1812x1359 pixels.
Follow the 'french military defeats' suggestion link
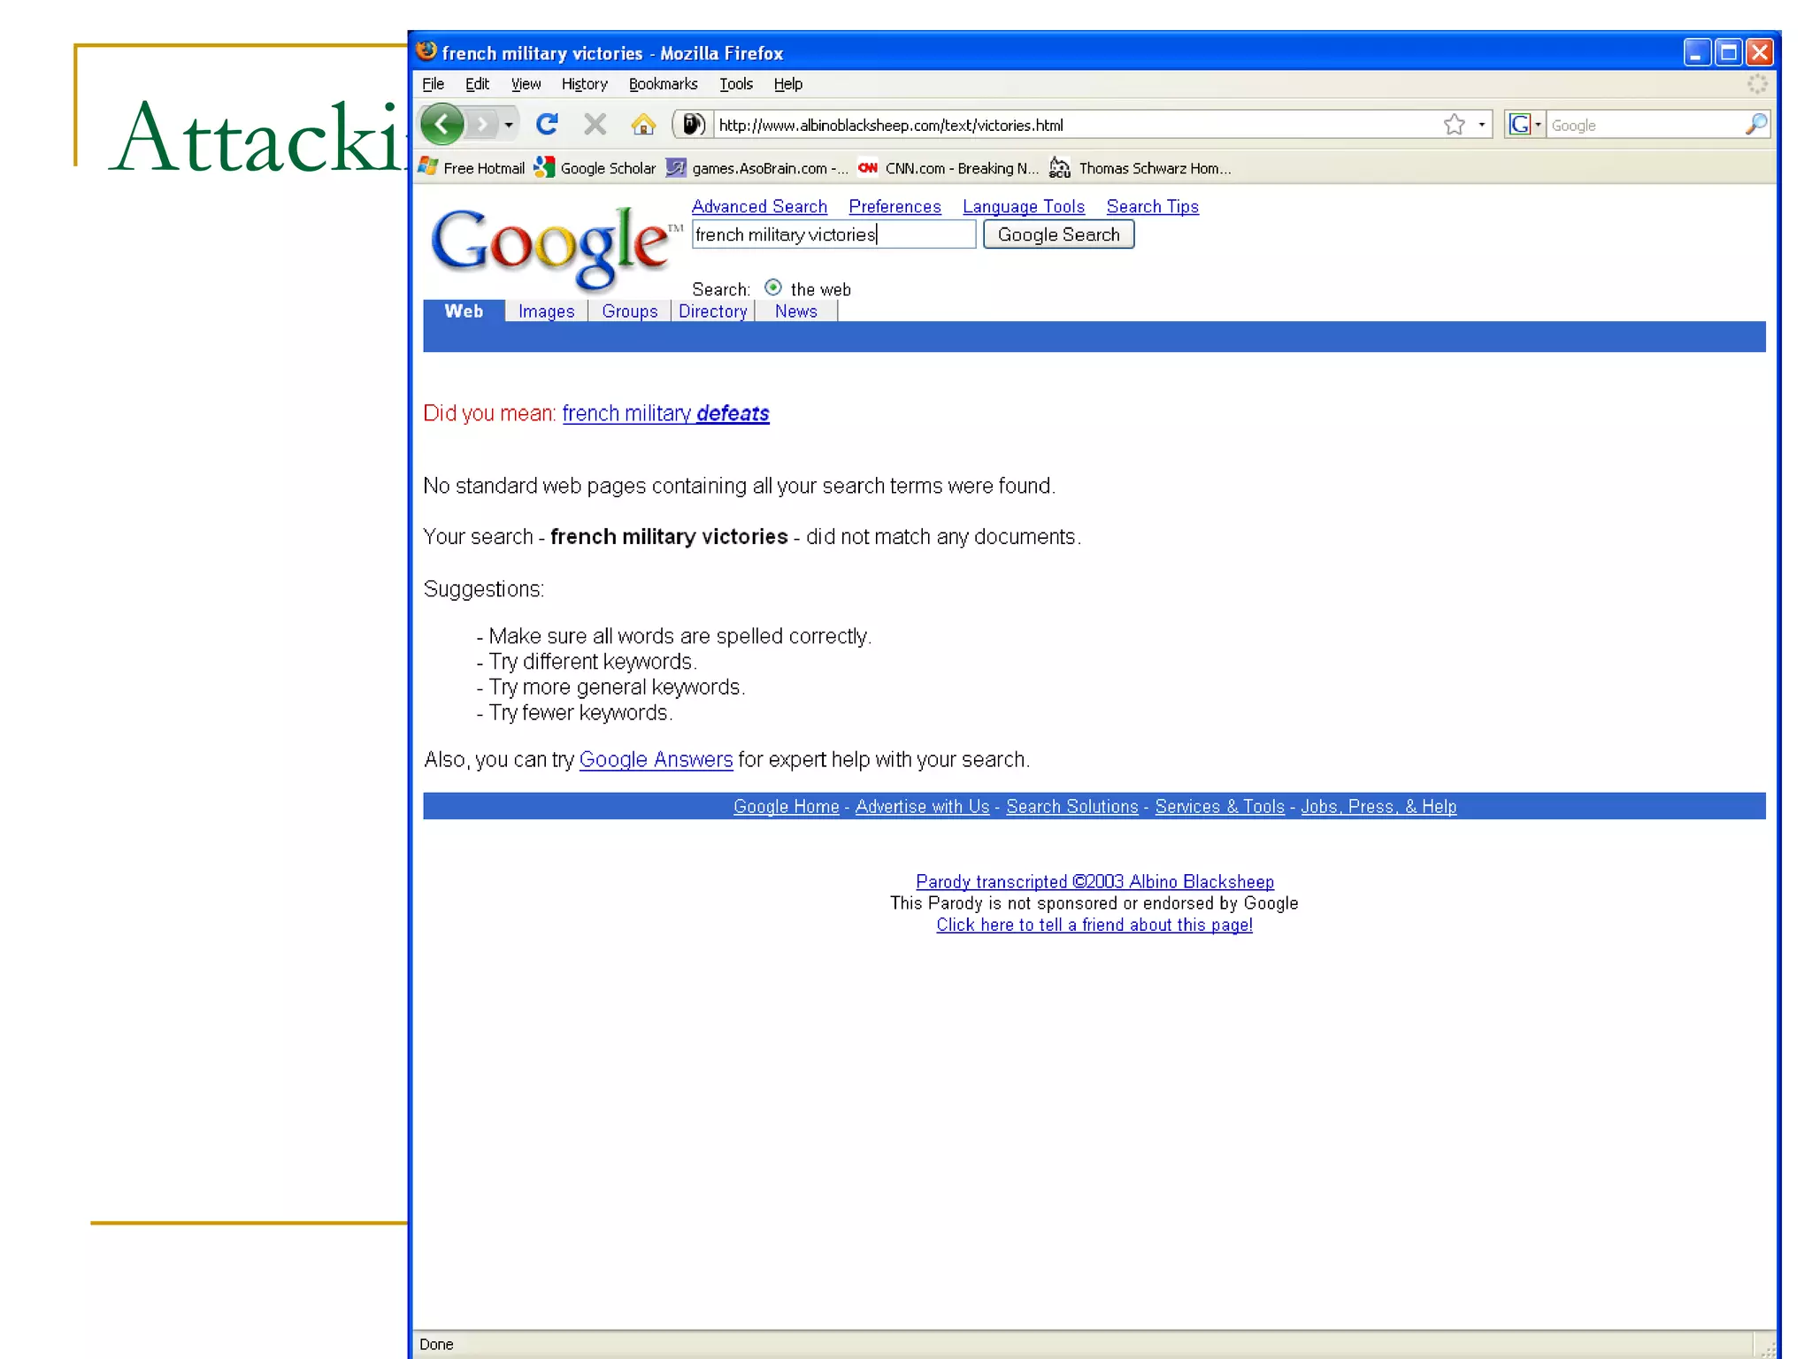pos(665,413)
